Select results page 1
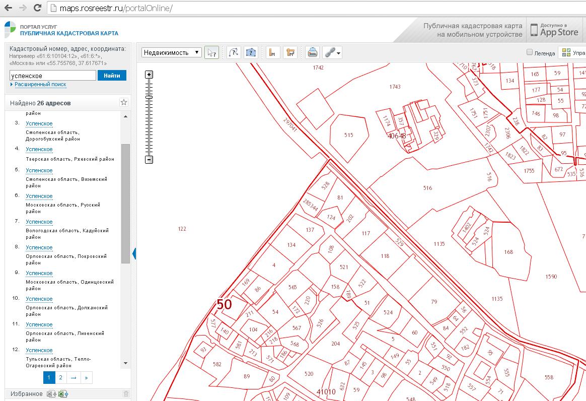 [x=49, y=377]
